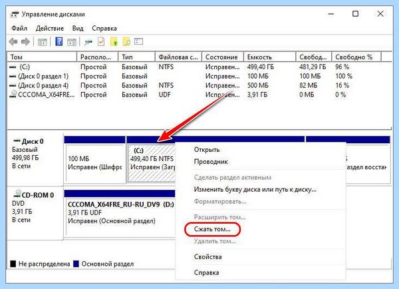399x289 pixels.
Task: Click the Forward arrow toolbar icon
Action: tap(25, 41)
